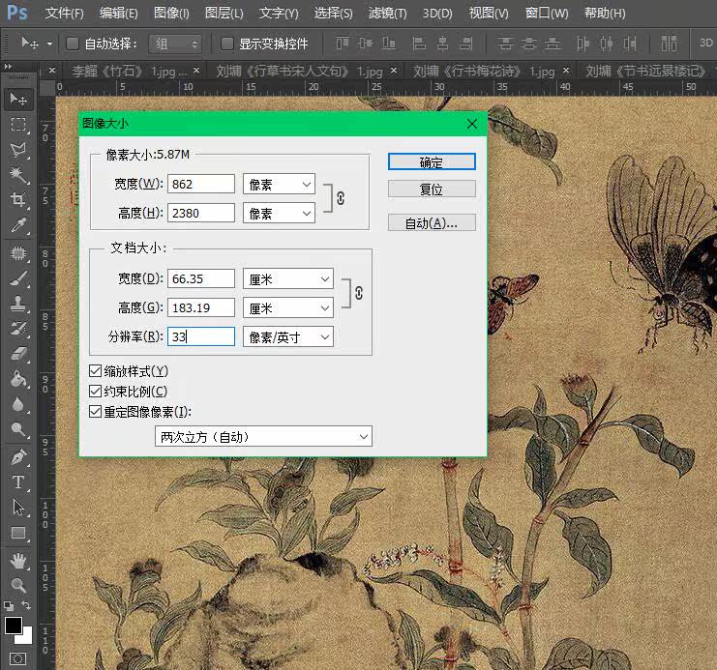Select the Clone Stamp tool
This screenshot has height=670, width=717.
click(18, 303)
